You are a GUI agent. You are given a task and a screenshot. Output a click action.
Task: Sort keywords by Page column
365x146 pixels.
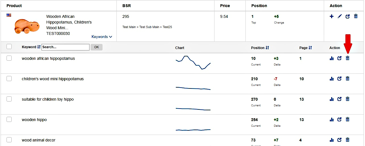[x=310, y=48]
